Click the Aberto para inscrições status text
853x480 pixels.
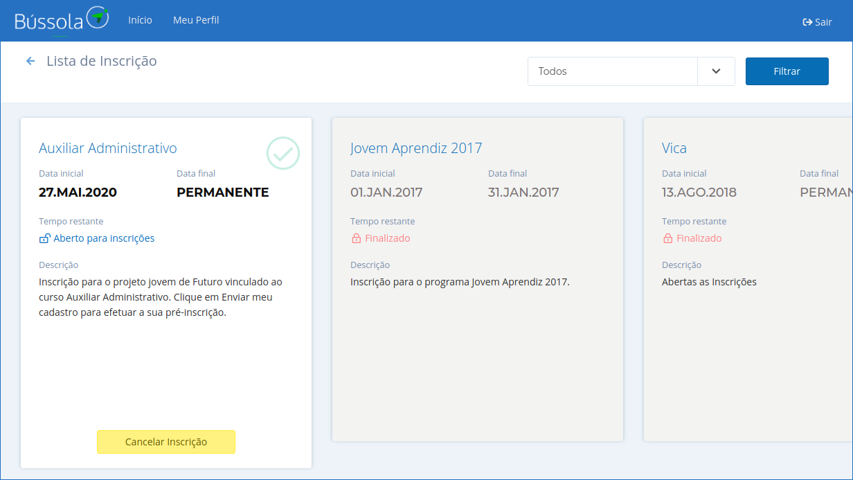tap(104, 238)
